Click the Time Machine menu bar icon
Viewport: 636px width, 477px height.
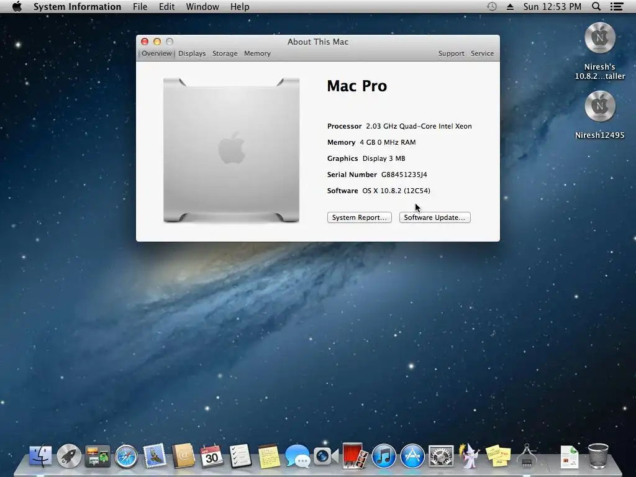(x=492, y=6)
